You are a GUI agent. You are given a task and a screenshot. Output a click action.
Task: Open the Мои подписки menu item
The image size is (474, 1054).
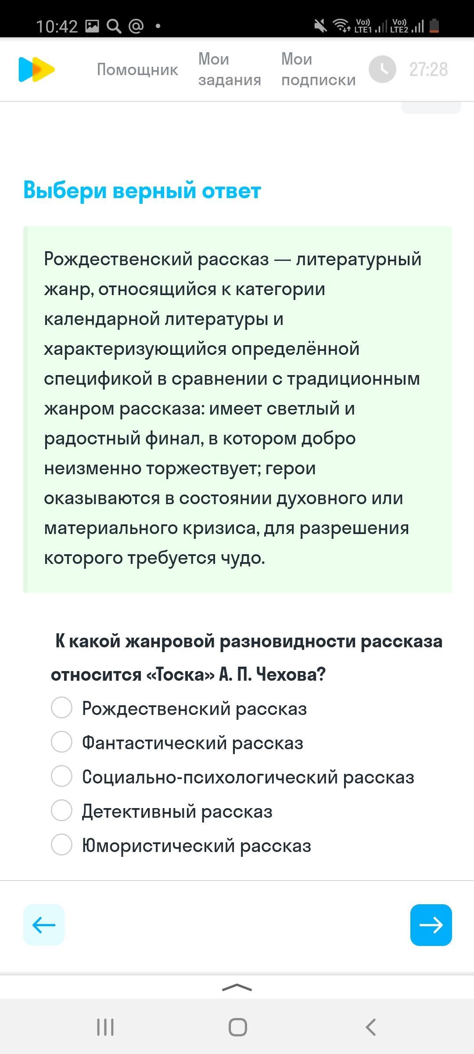click(x=318, y=69)
